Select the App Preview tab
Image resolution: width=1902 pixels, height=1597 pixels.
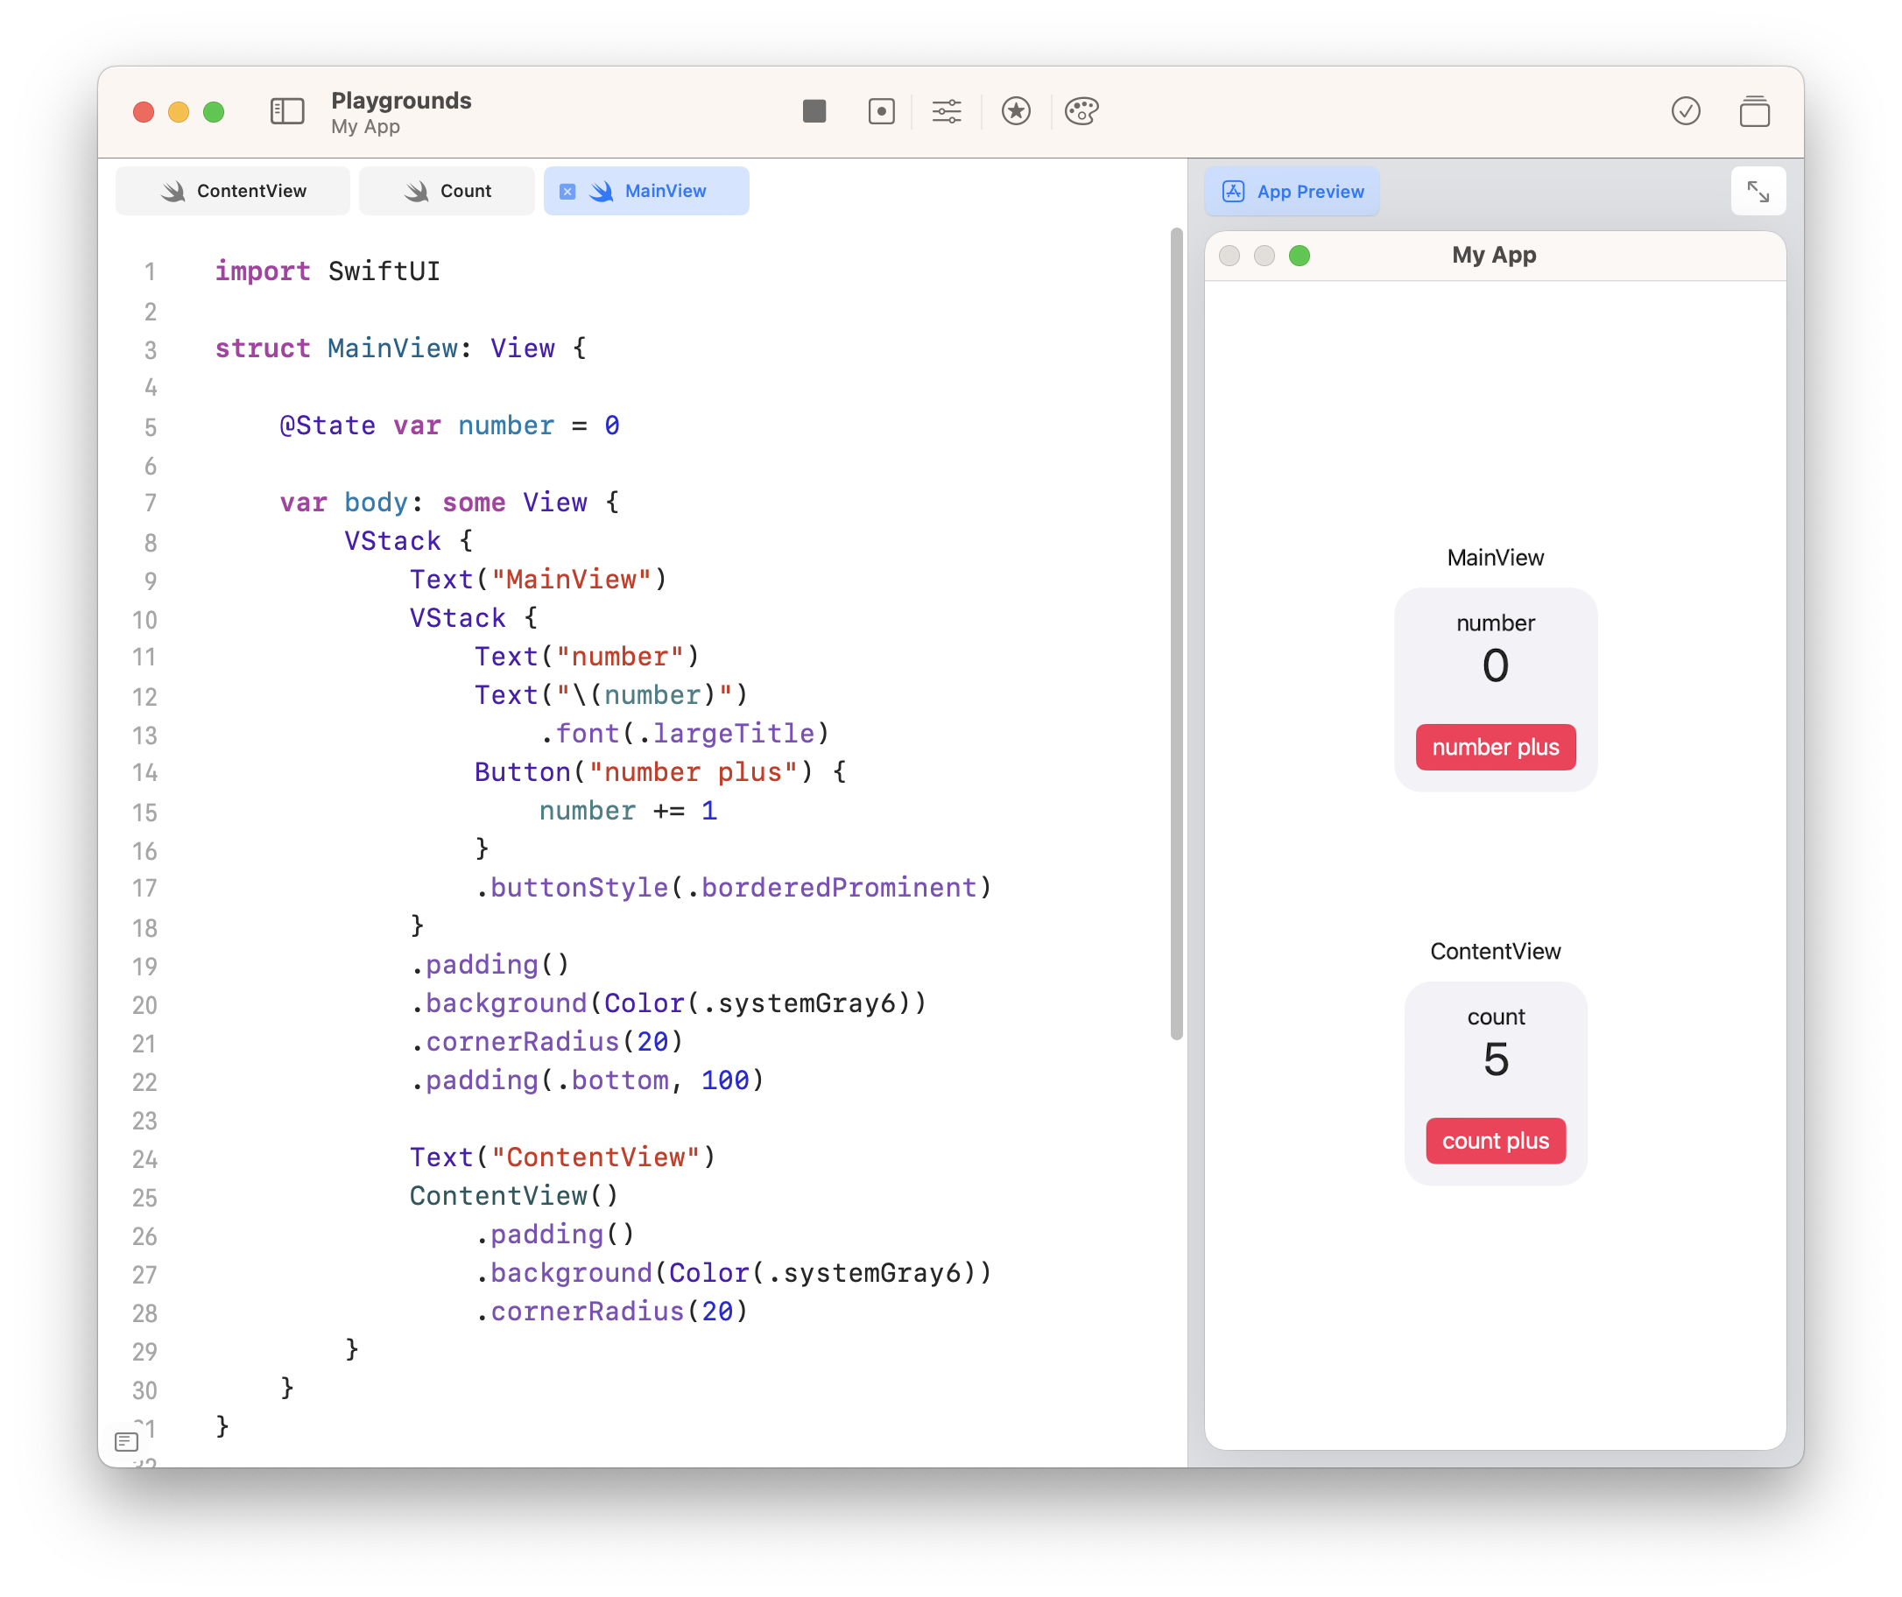click(1292, 191)
